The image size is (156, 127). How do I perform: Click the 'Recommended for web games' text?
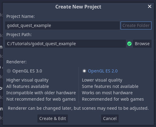113,99
